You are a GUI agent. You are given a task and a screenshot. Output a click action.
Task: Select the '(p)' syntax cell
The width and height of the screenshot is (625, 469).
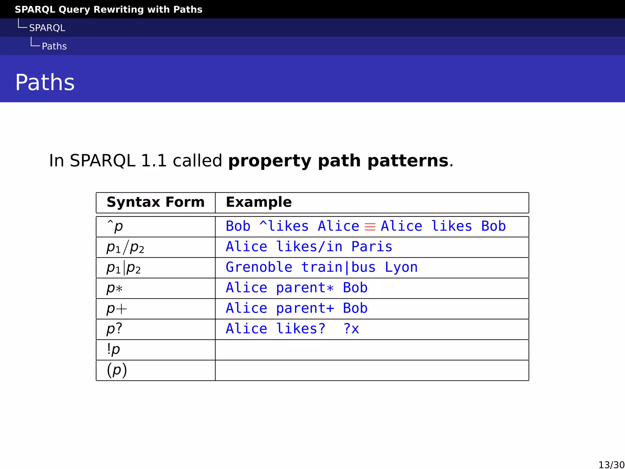156,370
